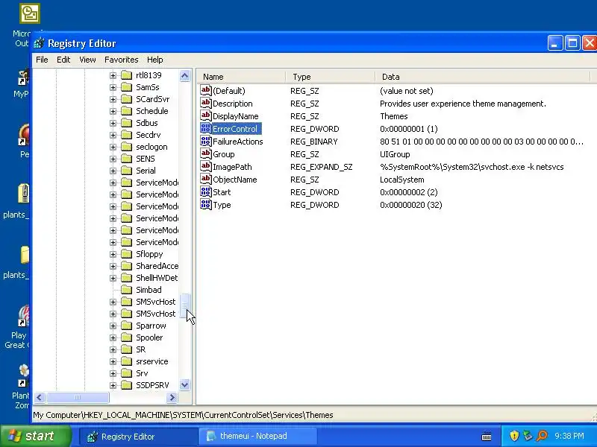Click the registry path in status bar
This screenshot has height=447, width=597.
(x=183, y=415)
